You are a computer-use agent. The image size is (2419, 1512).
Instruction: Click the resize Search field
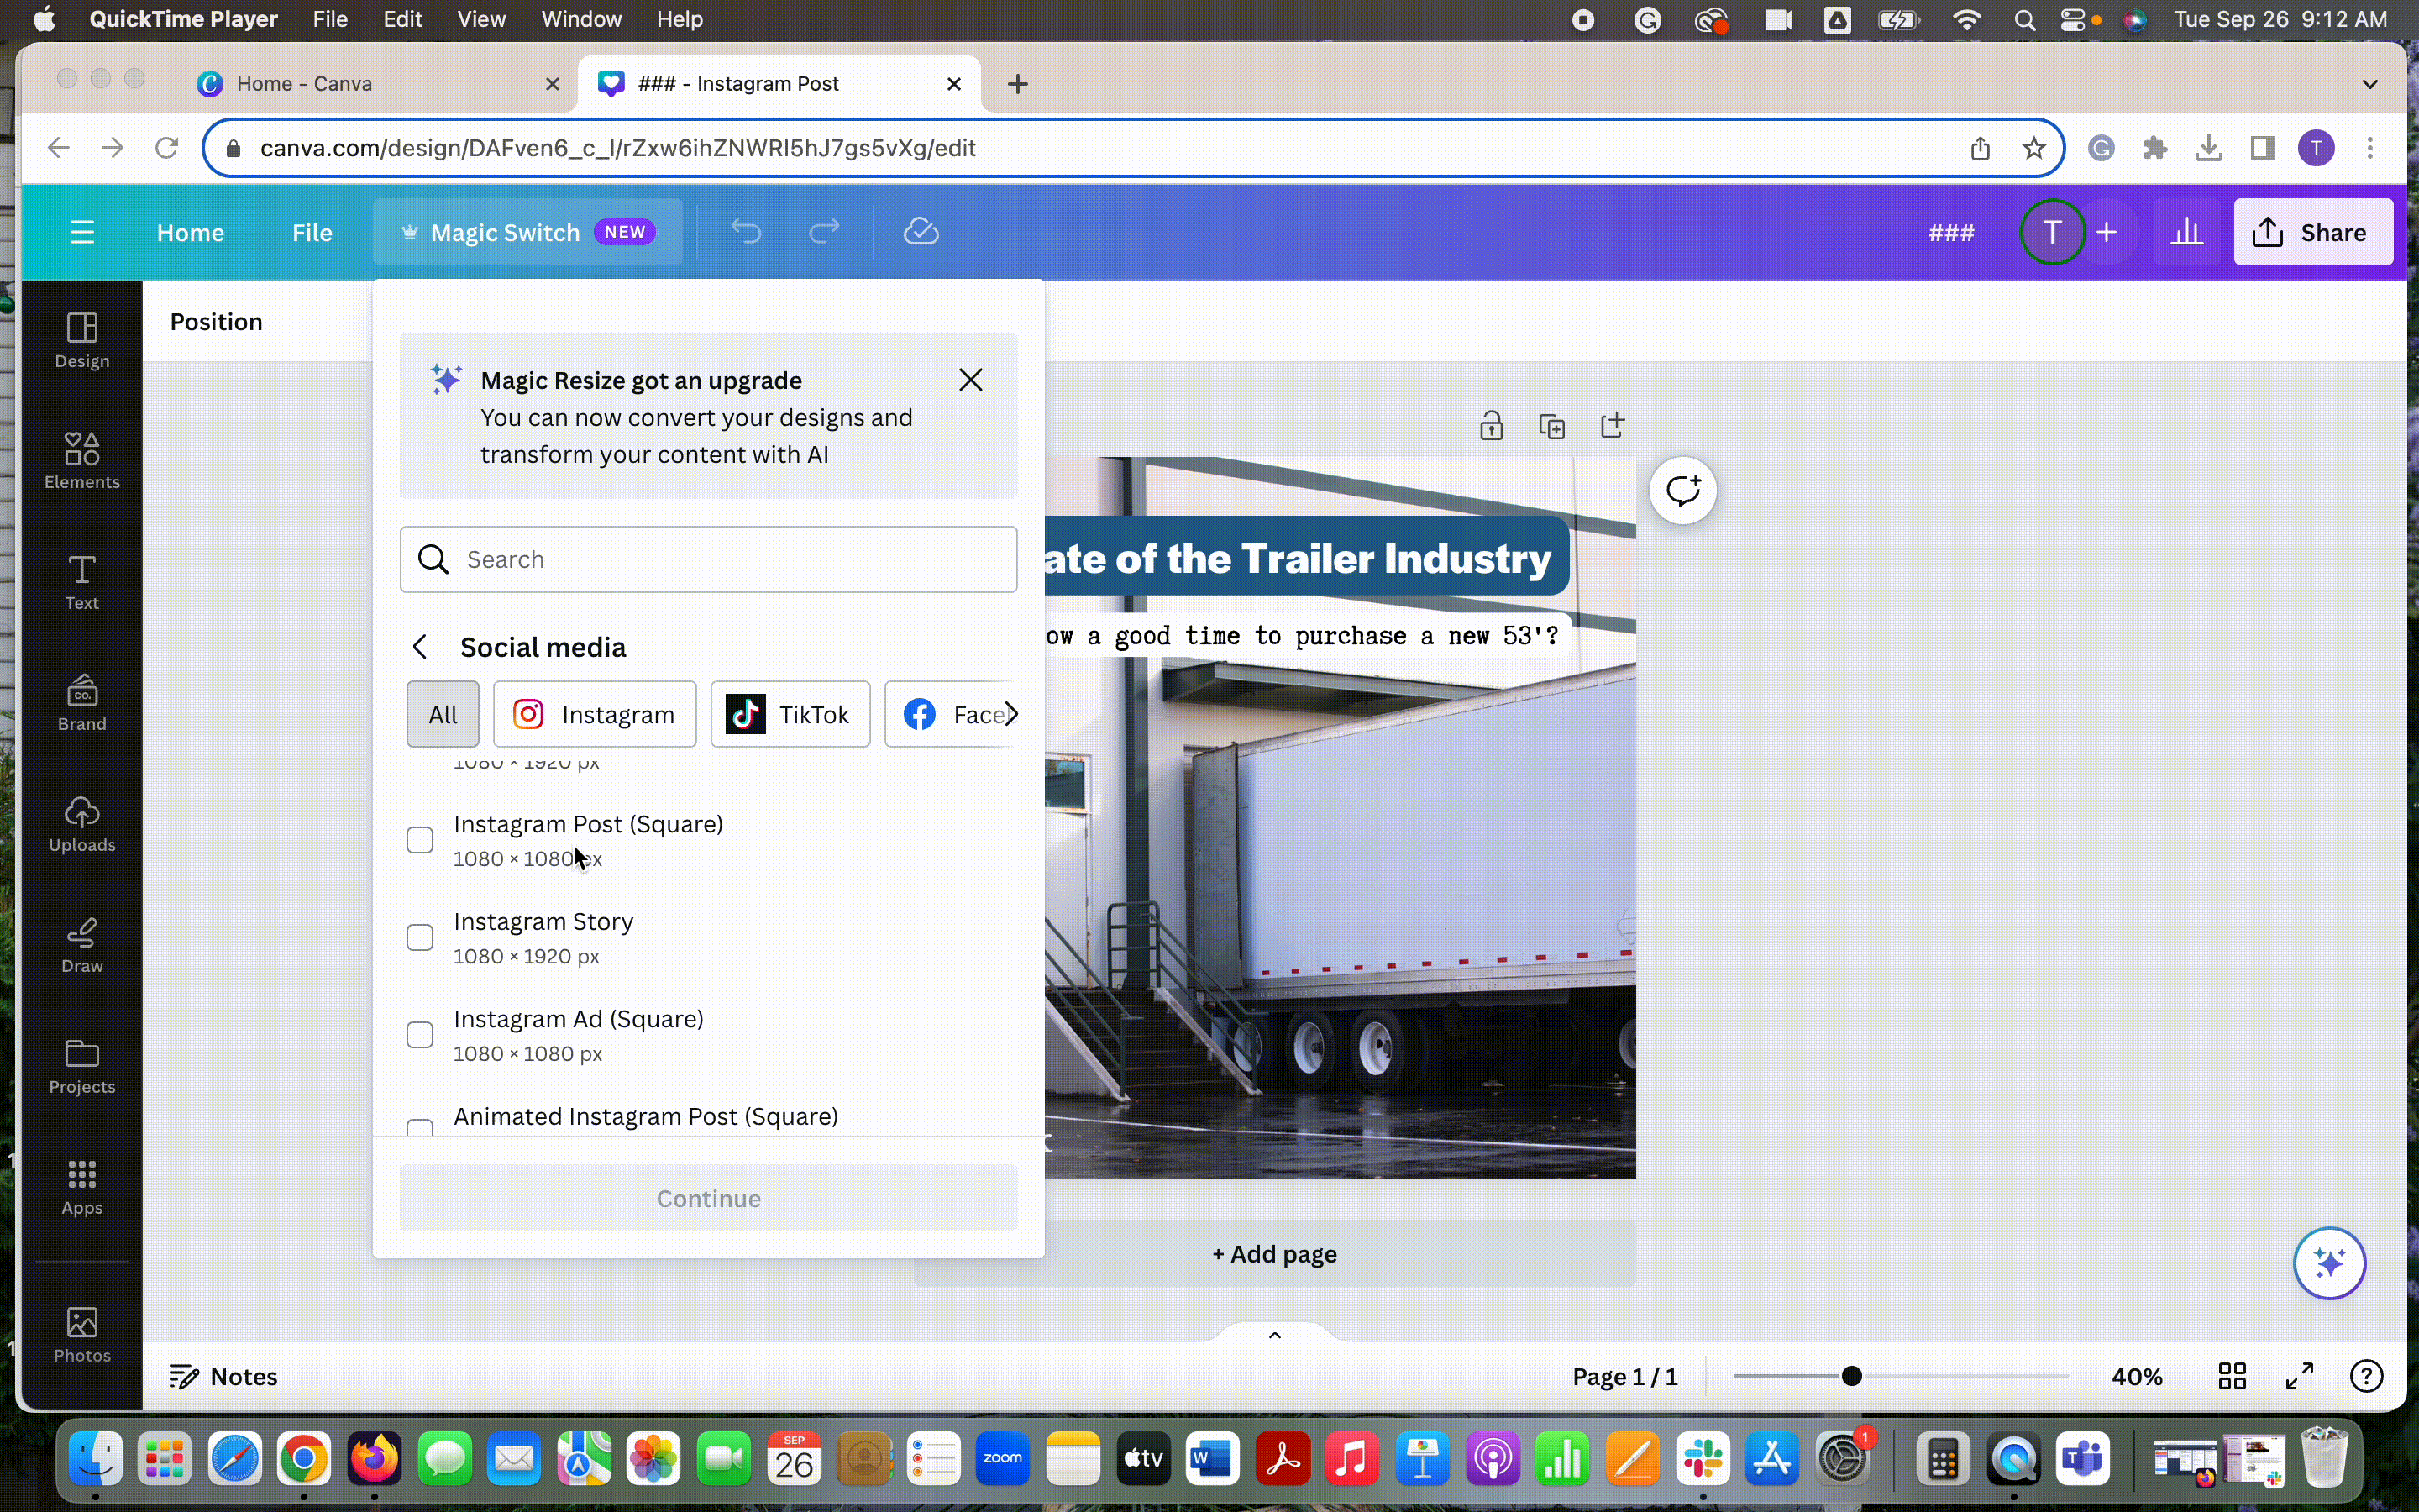709,559
